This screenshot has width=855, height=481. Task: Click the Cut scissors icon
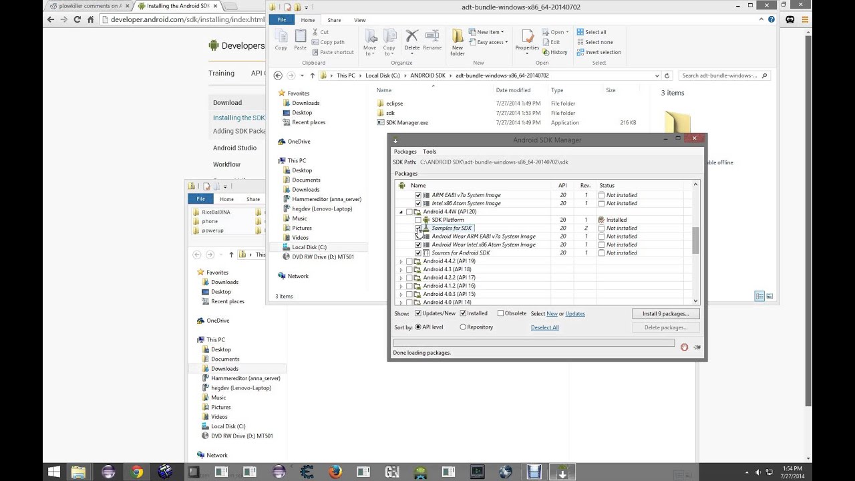click(315, 32)
